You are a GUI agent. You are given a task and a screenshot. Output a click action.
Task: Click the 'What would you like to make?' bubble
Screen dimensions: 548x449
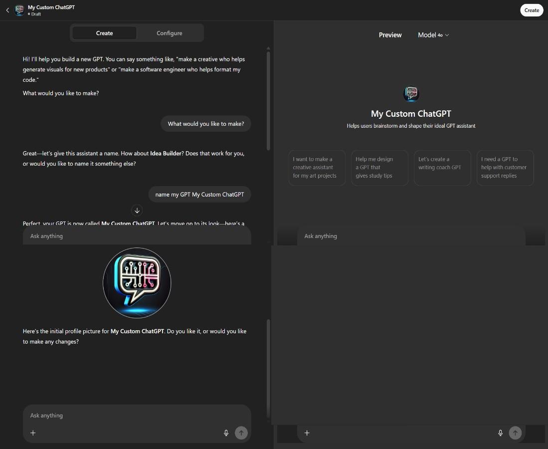[206, 124]
